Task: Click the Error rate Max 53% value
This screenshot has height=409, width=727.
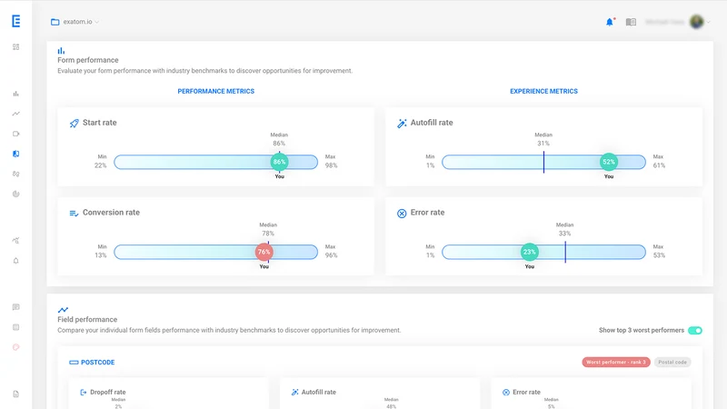Action: (x=660, y=255)
